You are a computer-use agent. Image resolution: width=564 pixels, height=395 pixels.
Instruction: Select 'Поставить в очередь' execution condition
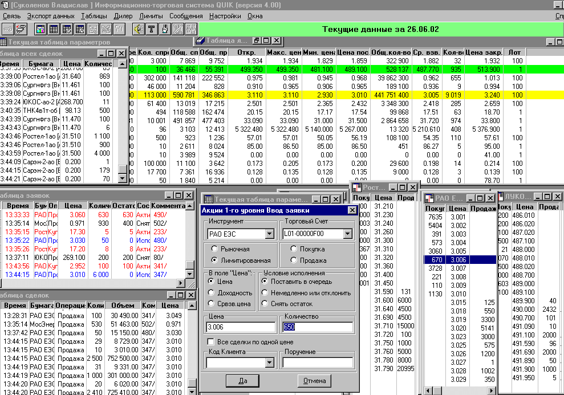pyautogui.click(x=265, y=282)
